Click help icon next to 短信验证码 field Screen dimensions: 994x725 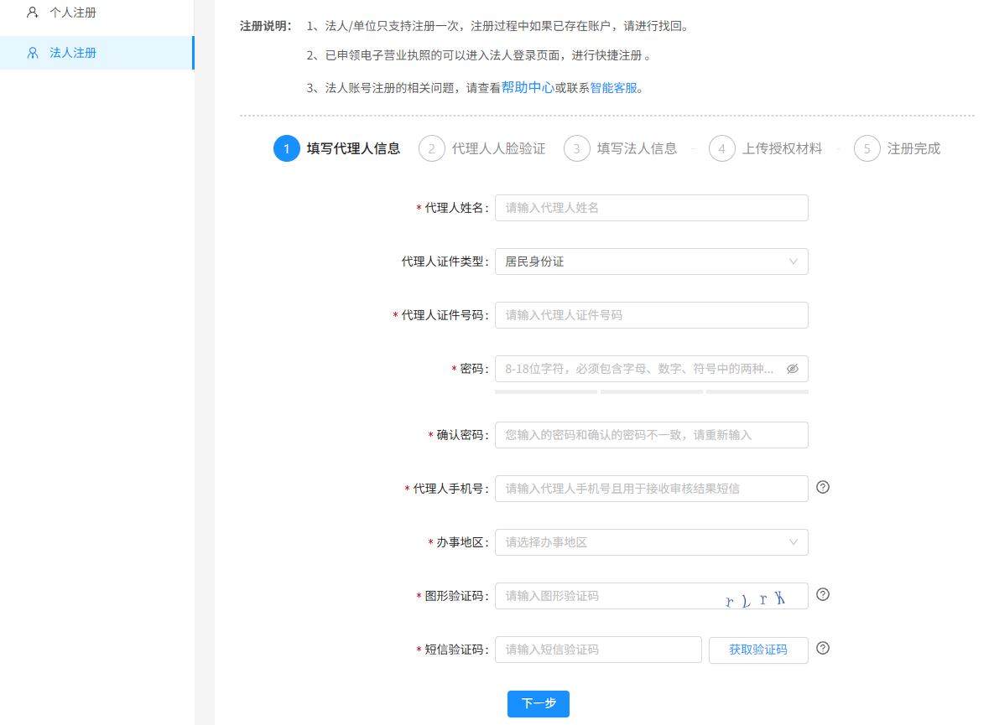(x=823, y=648)
